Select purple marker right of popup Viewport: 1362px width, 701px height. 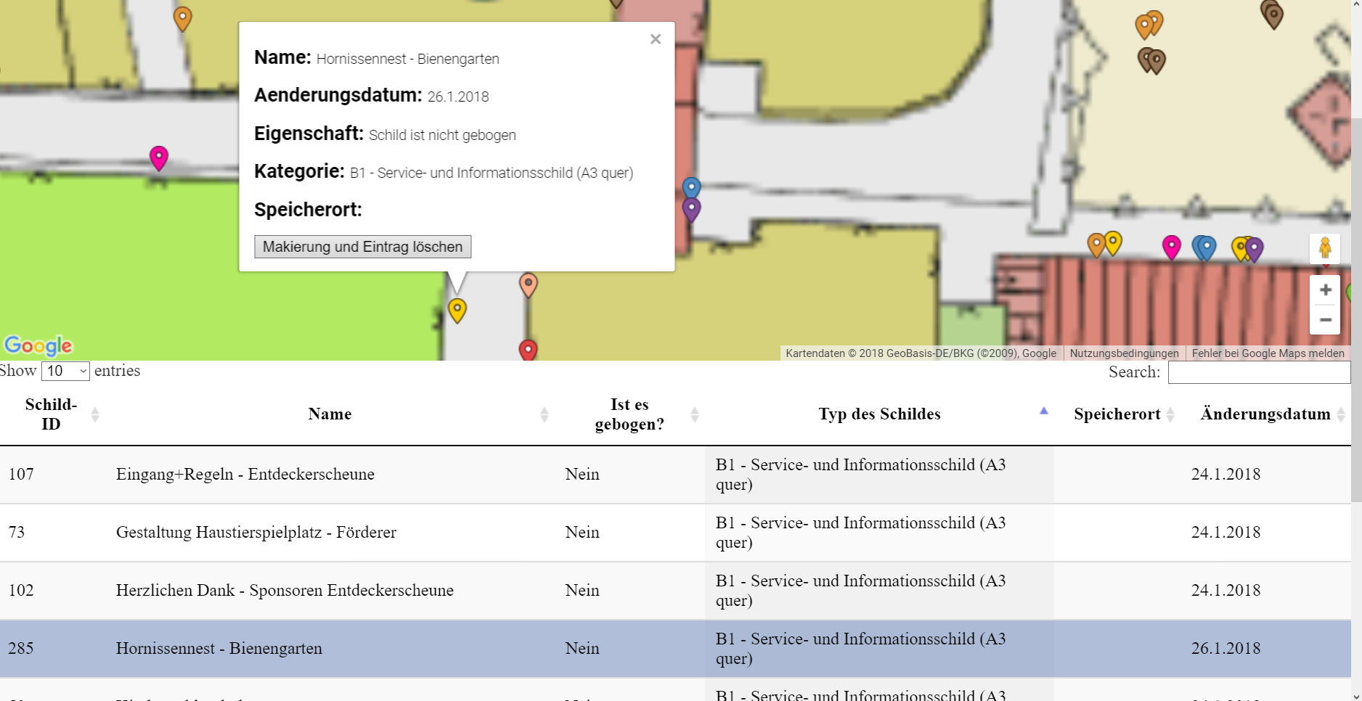[x=692, y=210]
